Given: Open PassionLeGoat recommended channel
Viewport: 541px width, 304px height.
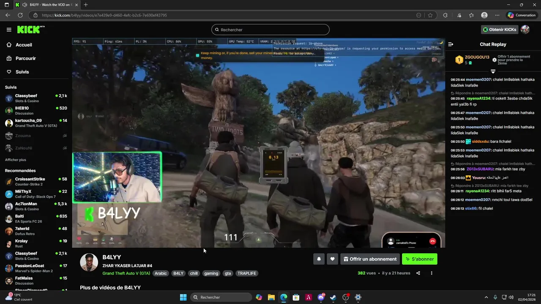Looking at the screenshot, I should pyautogui.click(x=36, y=268).
